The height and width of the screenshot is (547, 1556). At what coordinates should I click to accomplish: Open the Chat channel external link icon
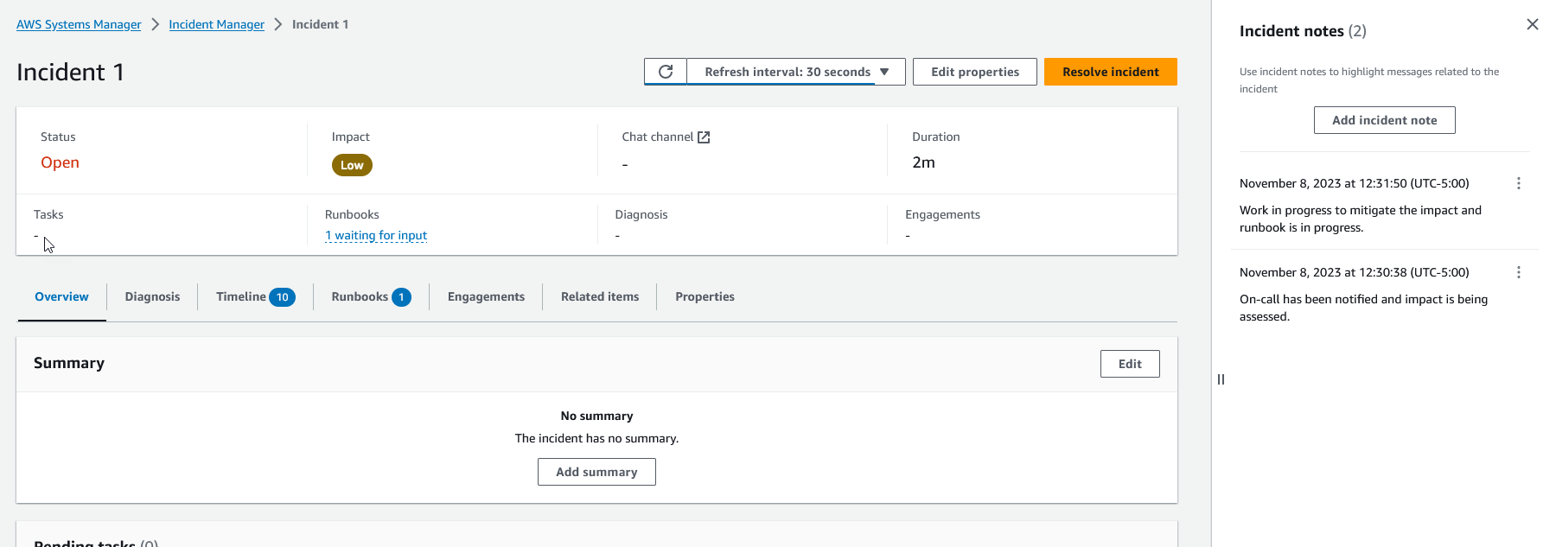(x=704, y=137)
